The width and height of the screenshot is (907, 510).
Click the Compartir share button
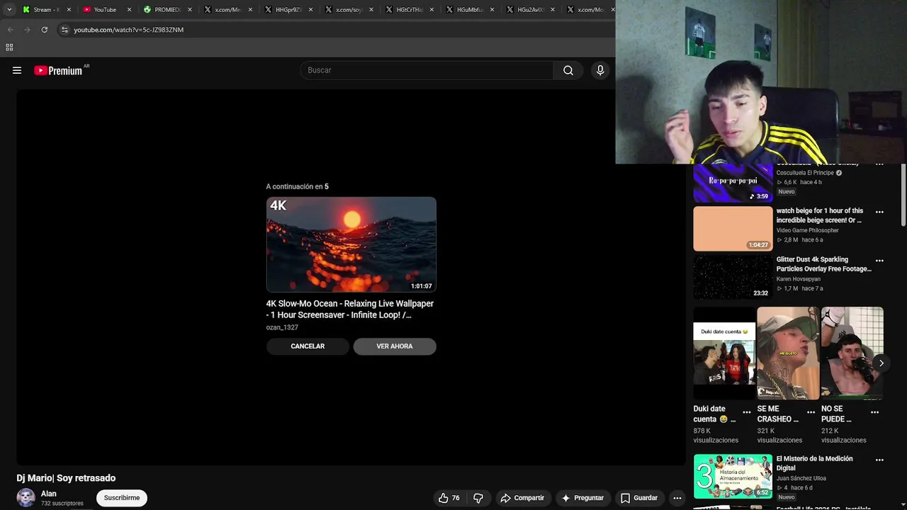[522, 498]
